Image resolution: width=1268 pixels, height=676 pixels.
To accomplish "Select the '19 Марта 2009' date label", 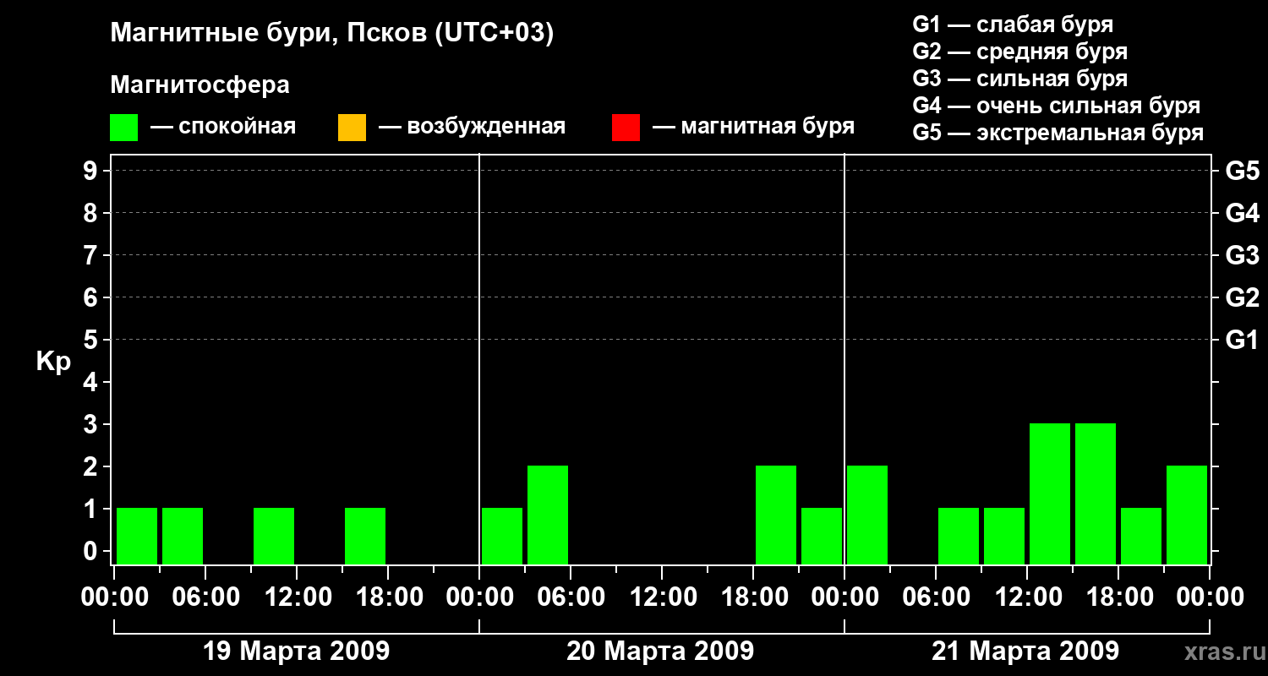I will coord(296,651).
